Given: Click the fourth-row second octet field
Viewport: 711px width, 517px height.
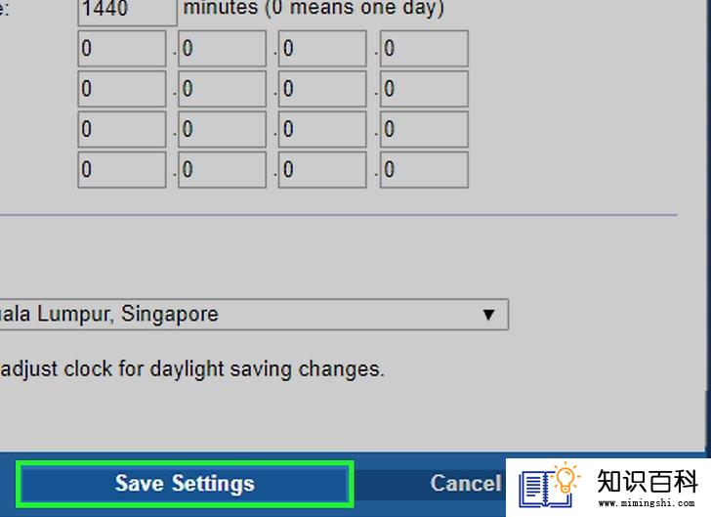Looking at the screenshot, I should click(x=223, y=170).
